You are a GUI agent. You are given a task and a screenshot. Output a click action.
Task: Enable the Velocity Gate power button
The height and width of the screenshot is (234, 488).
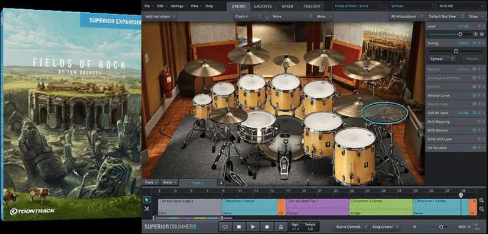coord(475,104)
